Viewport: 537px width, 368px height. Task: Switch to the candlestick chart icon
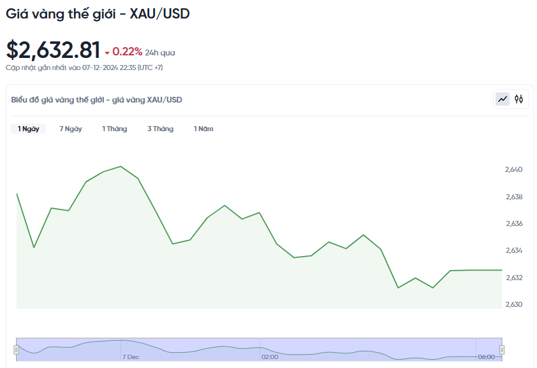tap(519, 99)
